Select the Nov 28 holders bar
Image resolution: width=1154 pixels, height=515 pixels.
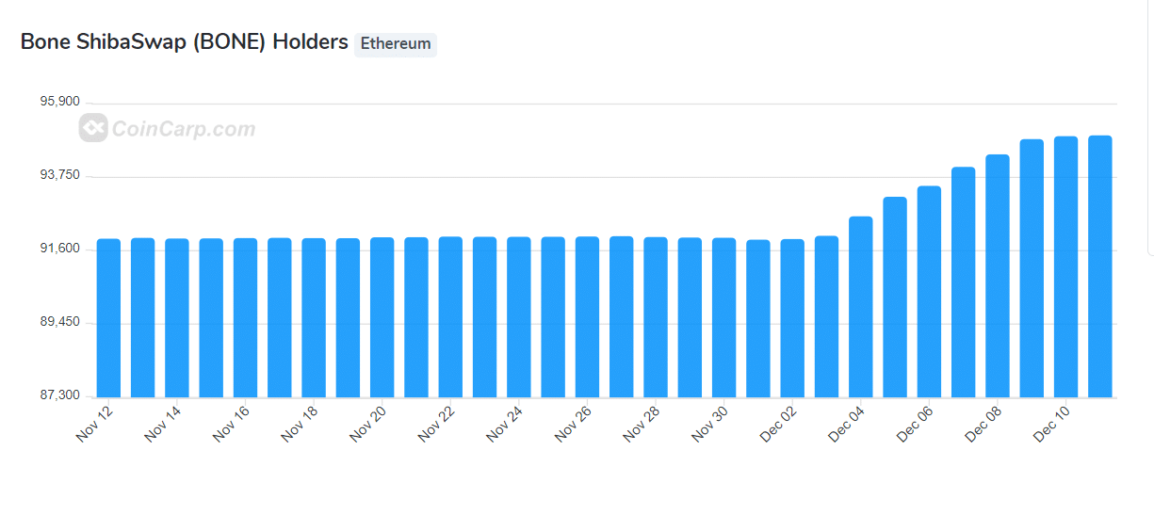(x=656, y=317)
